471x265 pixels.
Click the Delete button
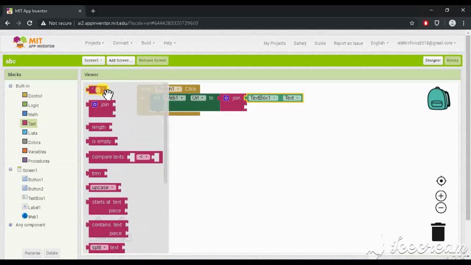(x=52, y=253)
